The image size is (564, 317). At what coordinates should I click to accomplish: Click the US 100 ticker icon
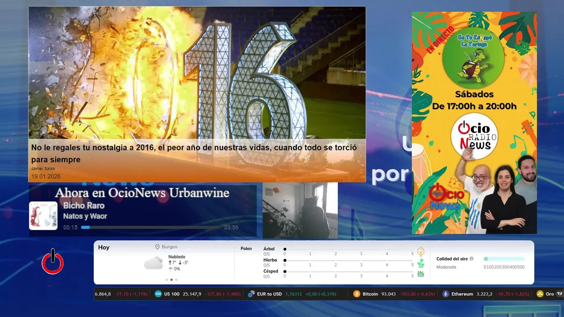[x=158, y=294]
